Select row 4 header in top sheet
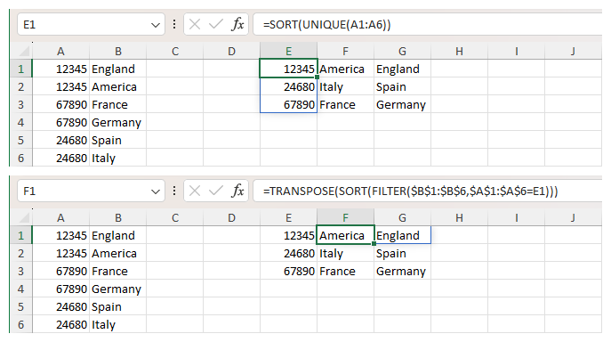The image size is (611, 342). point(20,122)
